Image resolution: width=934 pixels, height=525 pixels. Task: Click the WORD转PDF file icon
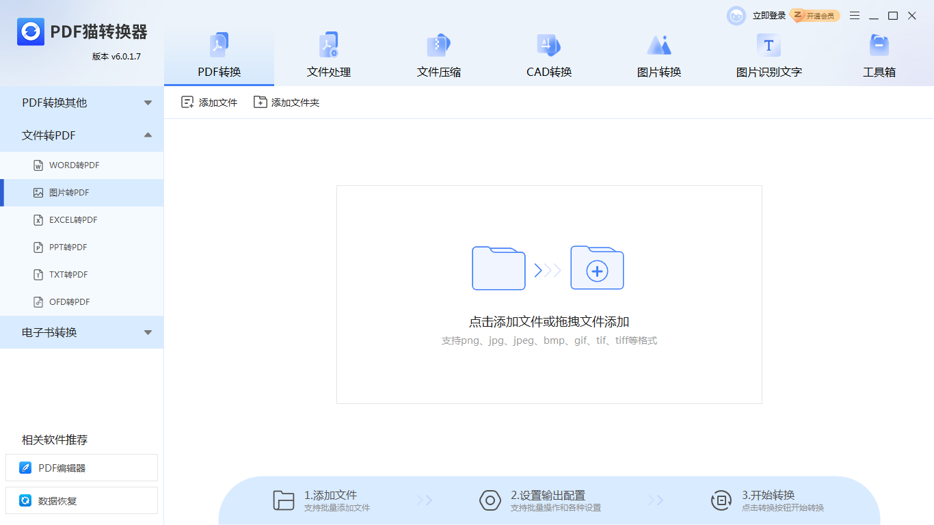click(38, 165)
